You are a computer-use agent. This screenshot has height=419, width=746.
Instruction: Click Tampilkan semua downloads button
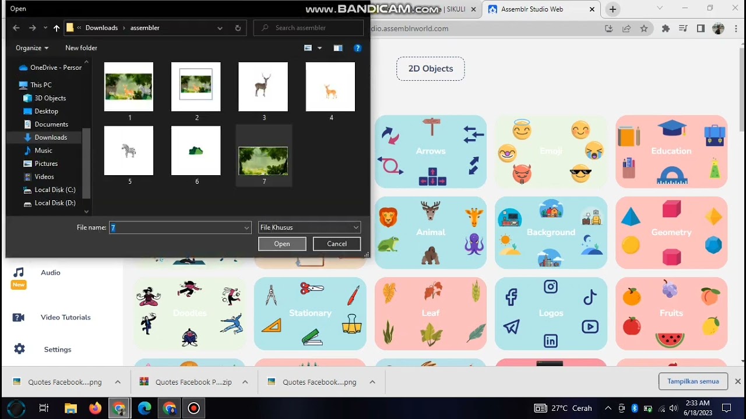693,382
